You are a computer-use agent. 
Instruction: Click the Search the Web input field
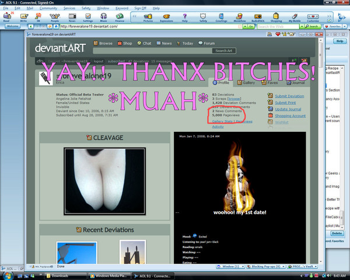pos(278,27)
